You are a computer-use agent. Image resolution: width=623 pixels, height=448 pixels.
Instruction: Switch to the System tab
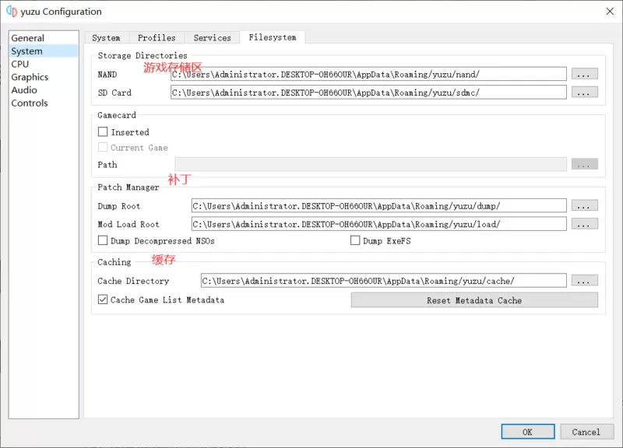click(x=106, y=37)
